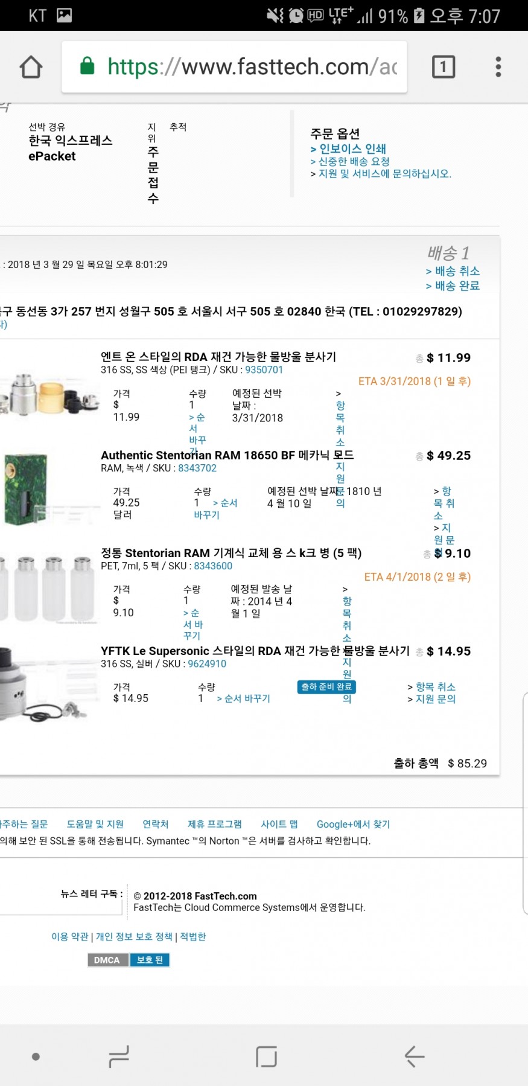
Task: Tap the navigation bar dot icon
Action: [x=36, y=1056]
